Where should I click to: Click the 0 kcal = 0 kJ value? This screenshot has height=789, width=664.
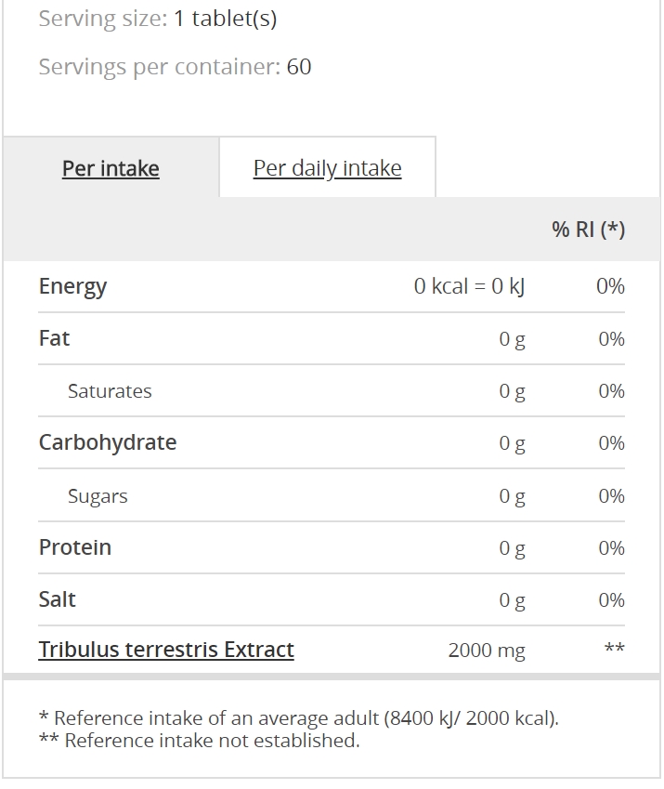470,286
